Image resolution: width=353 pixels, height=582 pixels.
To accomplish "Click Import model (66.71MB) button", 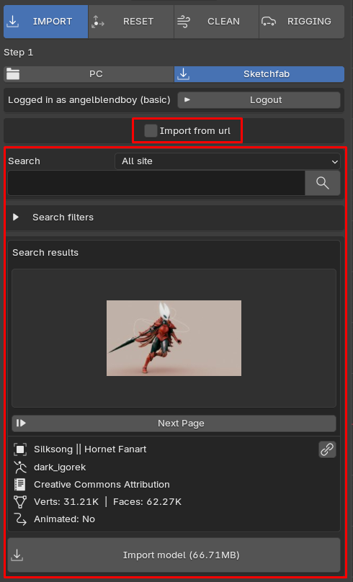I will click(174, 555).
